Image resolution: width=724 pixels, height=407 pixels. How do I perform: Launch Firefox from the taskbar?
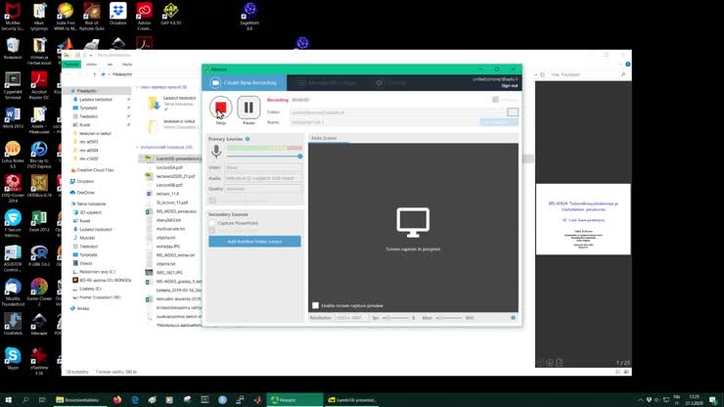click(x=117, y=400)
